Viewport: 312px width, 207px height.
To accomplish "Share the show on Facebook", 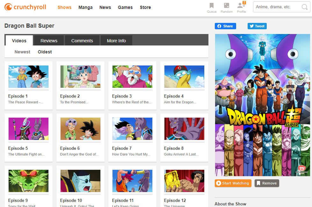I will point(225,26).
